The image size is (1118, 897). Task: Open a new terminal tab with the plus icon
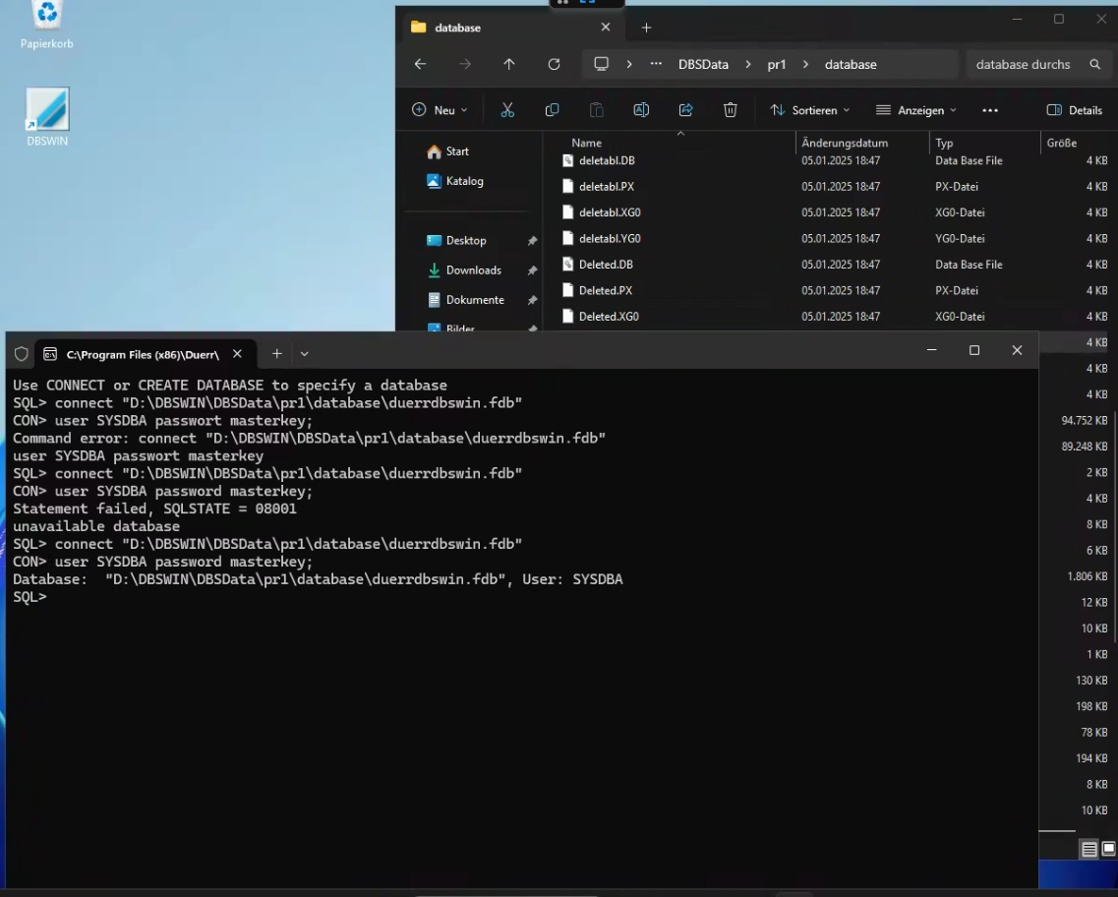click(x=276, y=353)
